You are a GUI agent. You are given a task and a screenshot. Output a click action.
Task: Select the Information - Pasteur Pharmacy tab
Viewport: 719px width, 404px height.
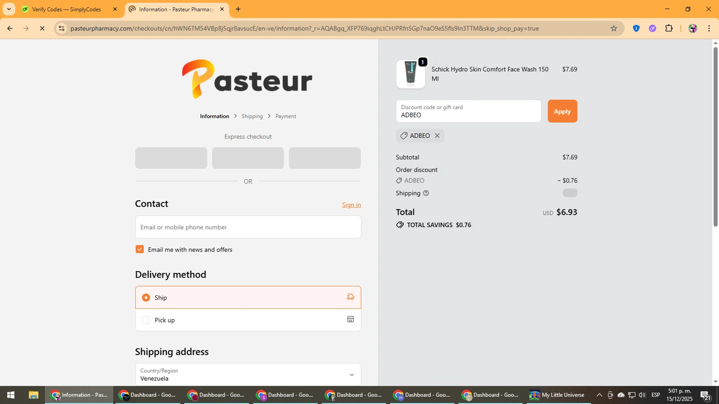coord(176,9)
